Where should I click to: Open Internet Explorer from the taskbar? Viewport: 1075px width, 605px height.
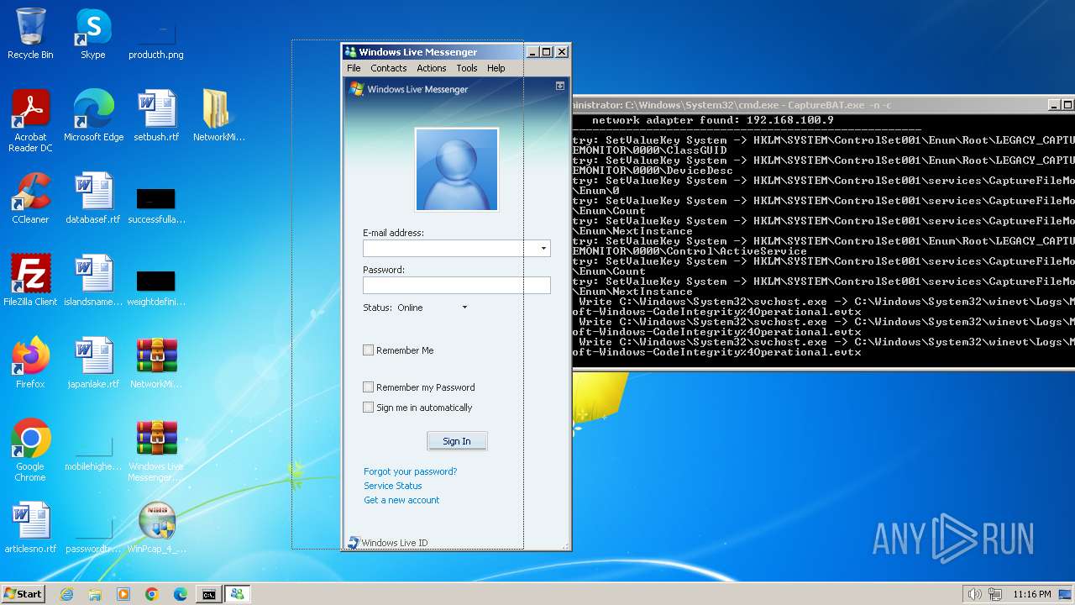point(66,594)
